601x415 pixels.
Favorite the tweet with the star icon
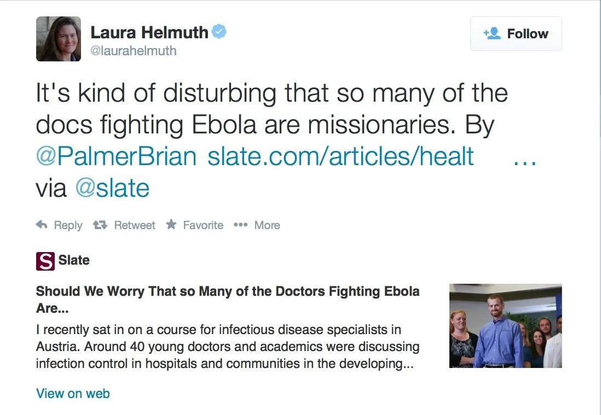point(171,225)
